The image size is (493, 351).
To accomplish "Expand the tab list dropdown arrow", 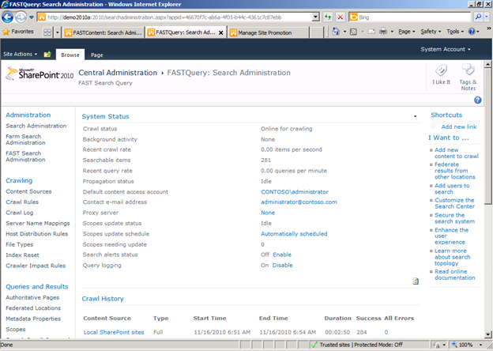I will click(x=57, y=32).
